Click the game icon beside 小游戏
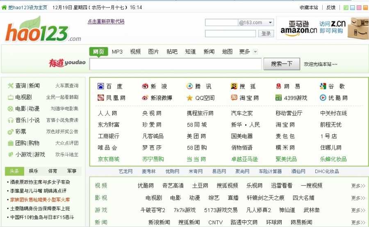The width and height of the screenshot is (369, 227). click(x=10, y=154)
